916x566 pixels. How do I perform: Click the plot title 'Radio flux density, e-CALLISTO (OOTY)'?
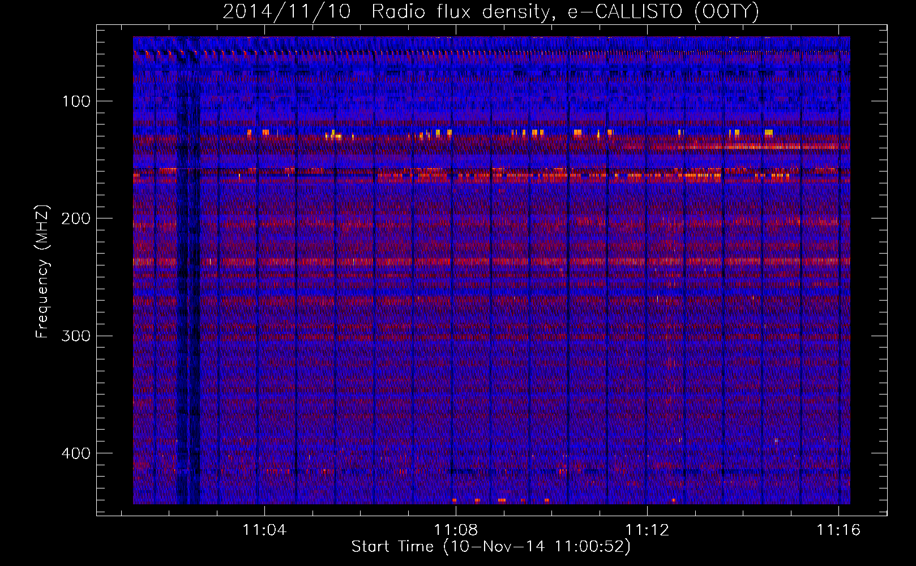click(565, 12)
